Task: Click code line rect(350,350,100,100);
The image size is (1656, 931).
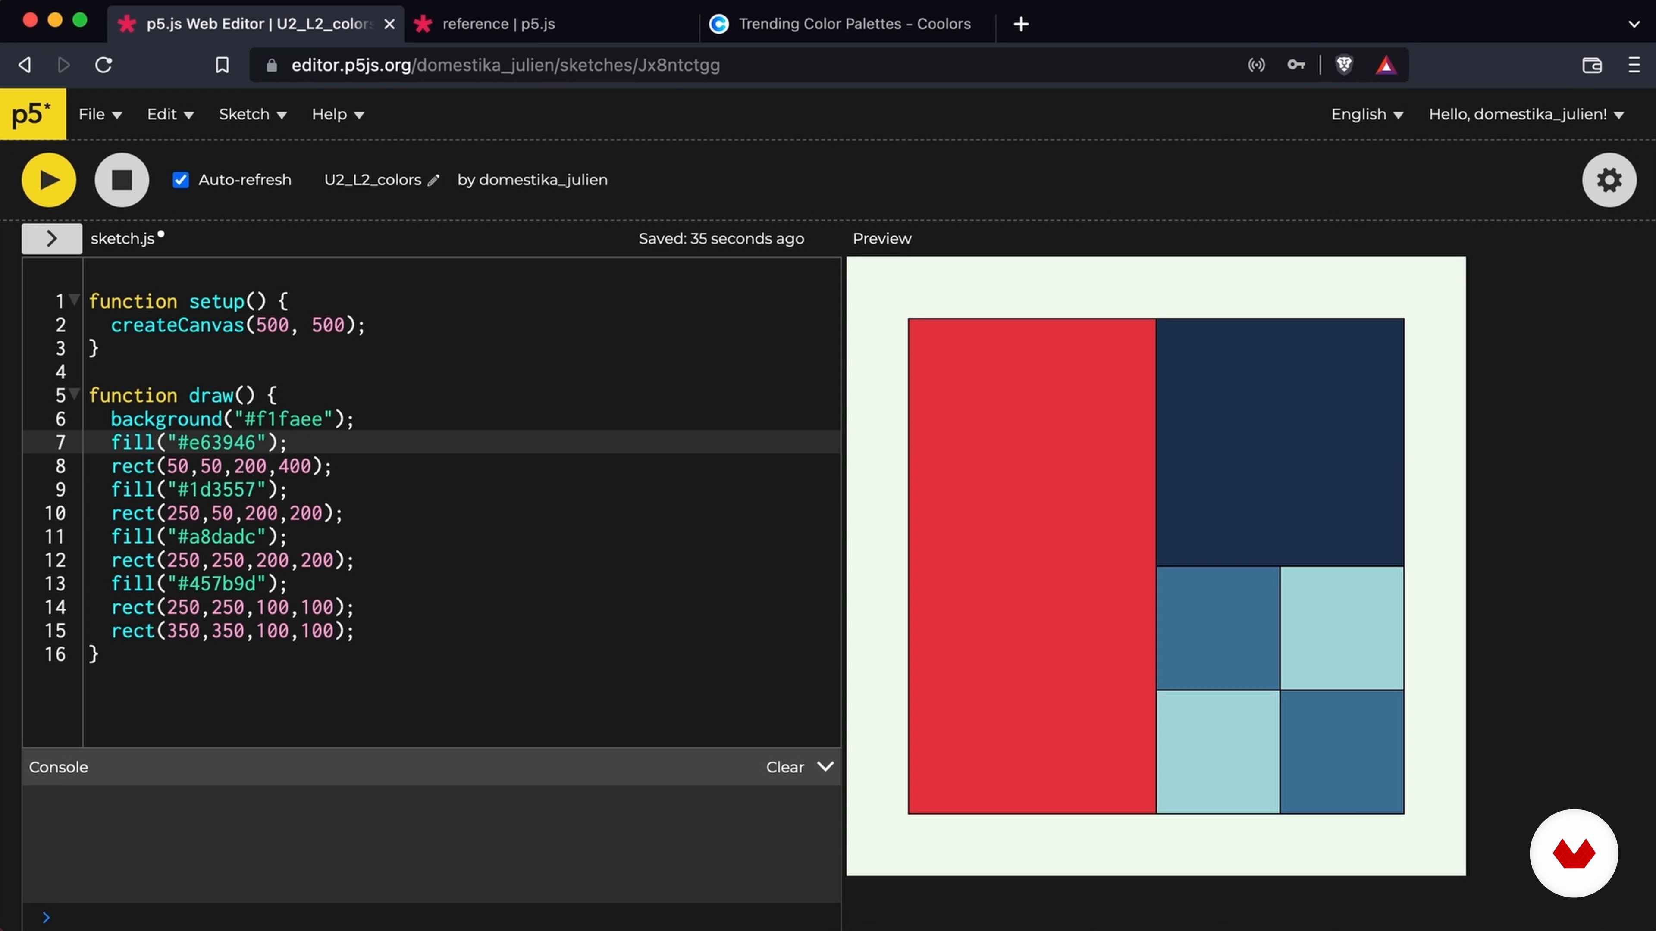Action: tap(232, 630)
